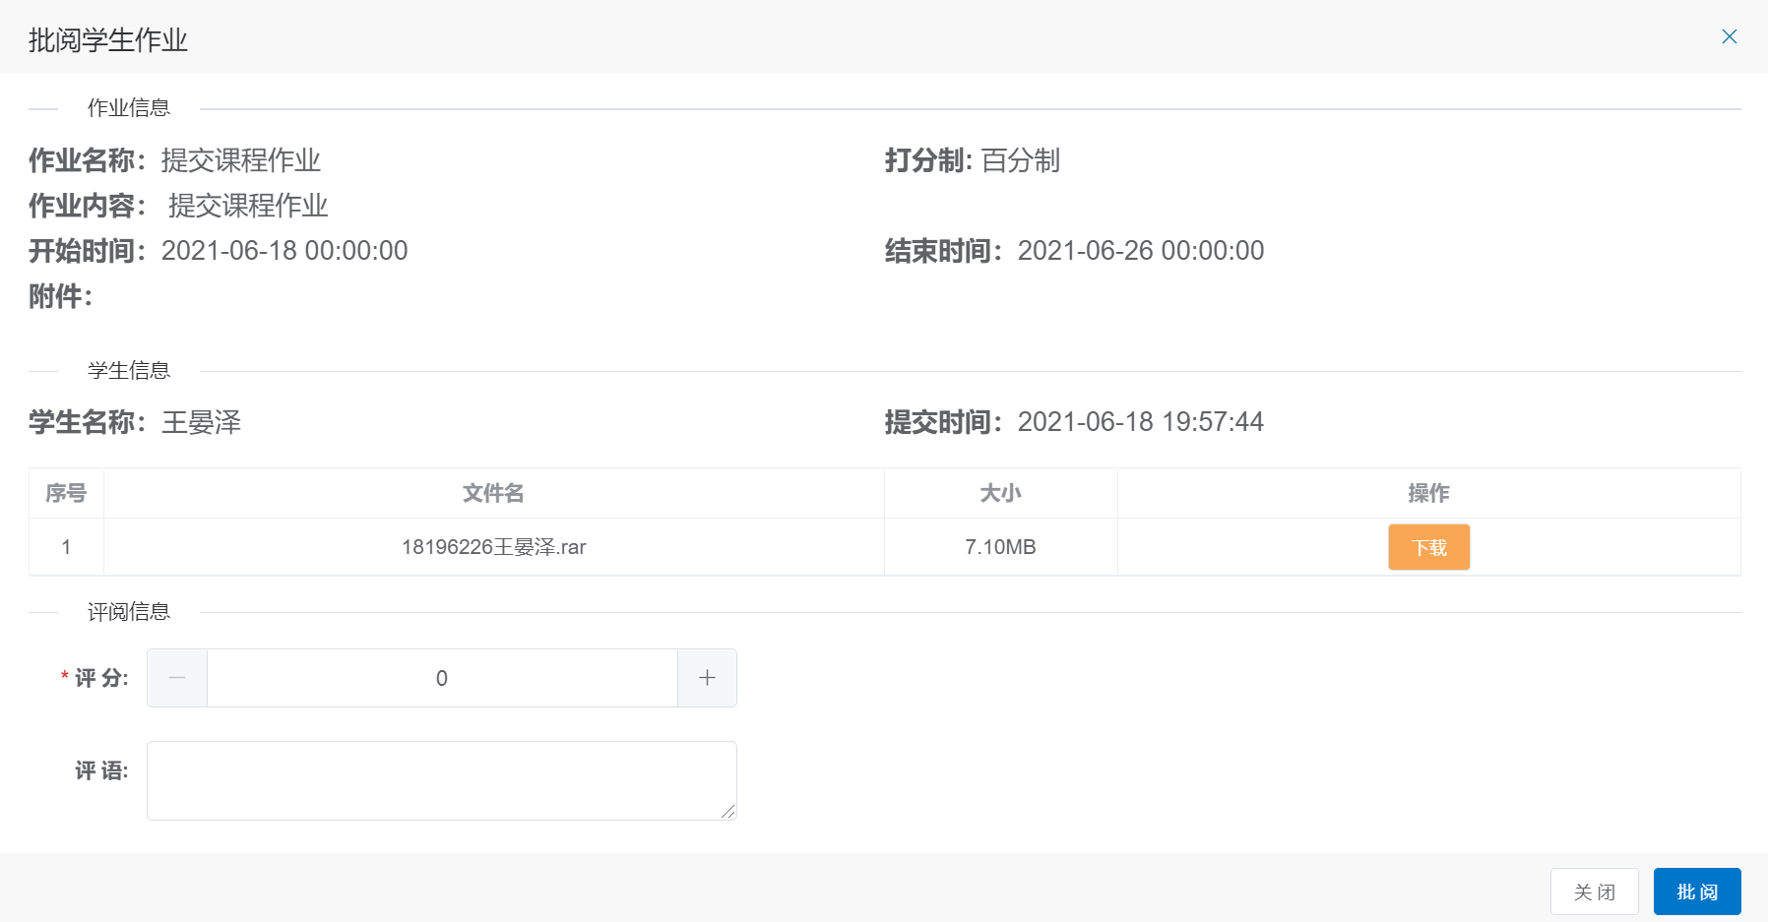Image resolution: width=1768 pixels, height=922 pixels.
Task: Click student name 王晏泽
Action: (202, 422)
